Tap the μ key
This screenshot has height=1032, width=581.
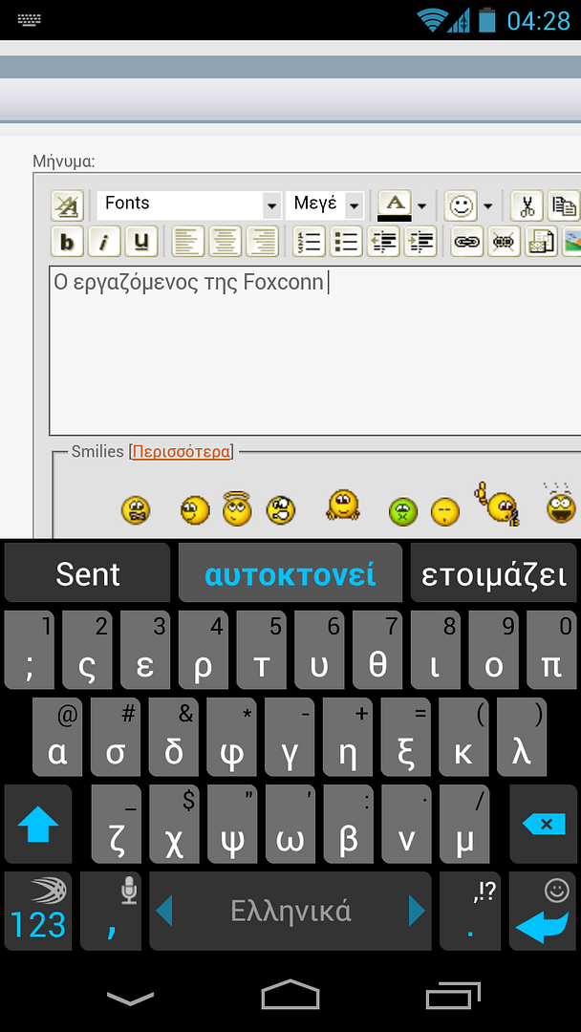coord(464,824)
